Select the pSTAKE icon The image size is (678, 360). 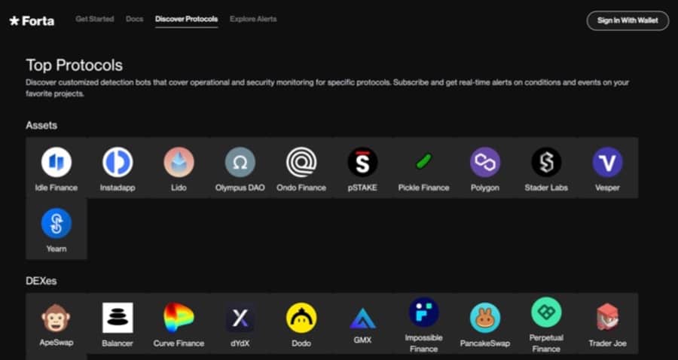[x=362, y=162]
